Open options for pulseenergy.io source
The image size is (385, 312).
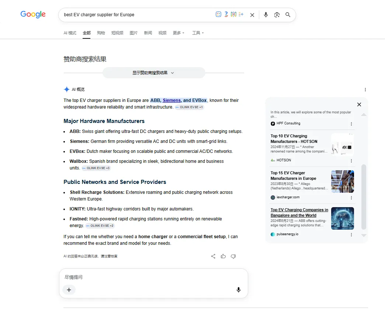pyautogui.click(x=351, y=235)
